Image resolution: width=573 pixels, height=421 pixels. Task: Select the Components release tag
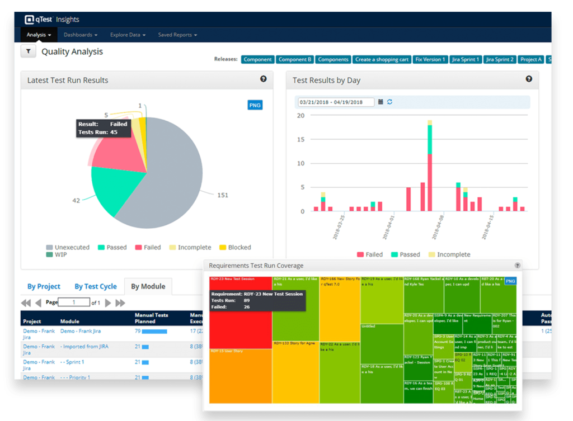tap(333, 59)
